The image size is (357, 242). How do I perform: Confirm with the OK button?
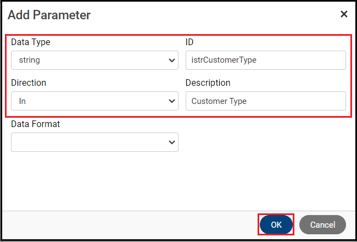click(276, 224)
